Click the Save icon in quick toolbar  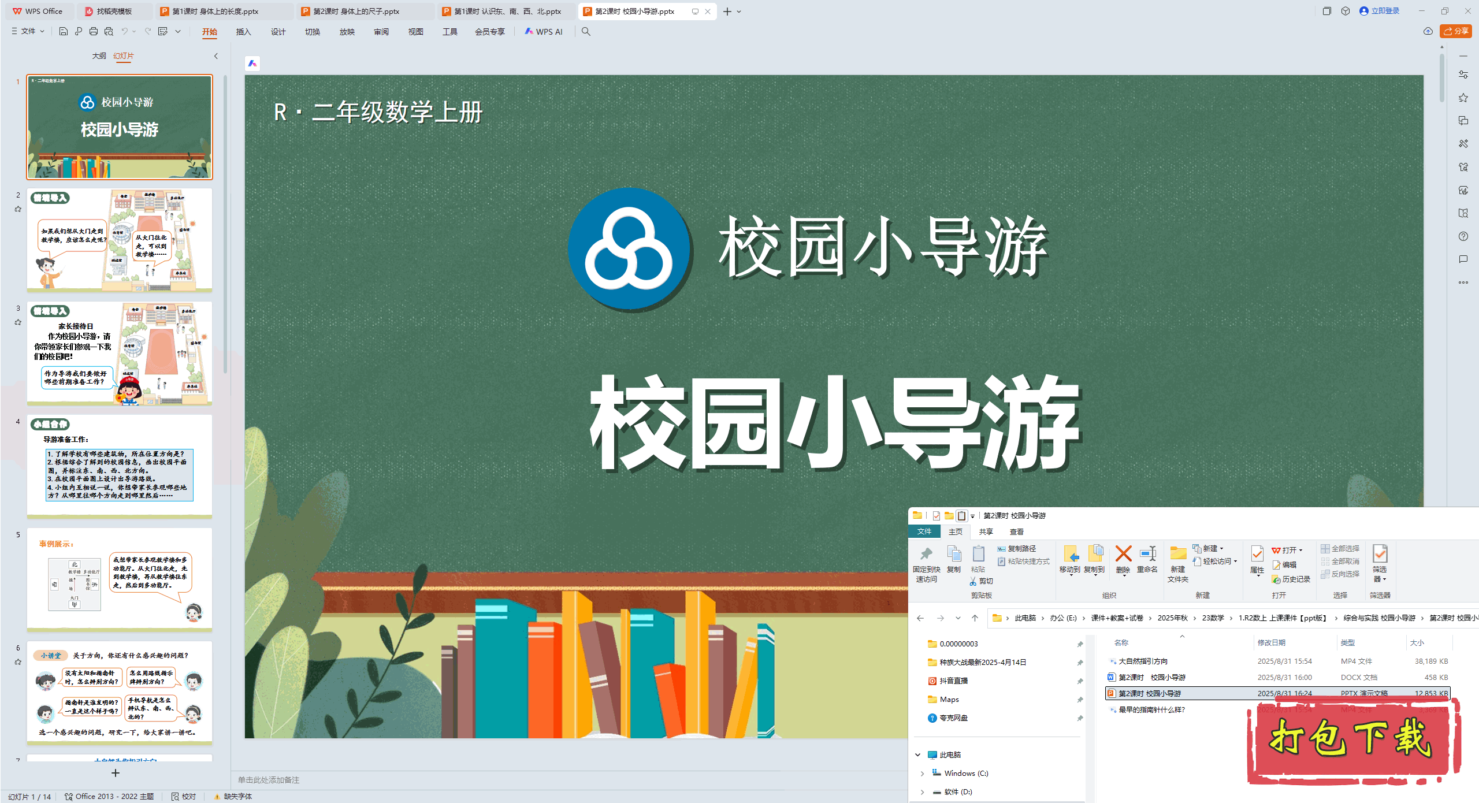click(64, 32)
